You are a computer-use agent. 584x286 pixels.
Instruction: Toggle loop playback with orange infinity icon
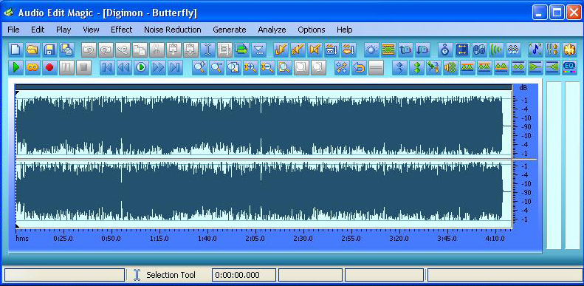(x=32, y=67)
